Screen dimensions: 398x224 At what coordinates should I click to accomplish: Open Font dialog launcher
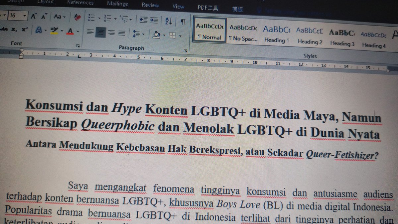(x=78, y=45)
